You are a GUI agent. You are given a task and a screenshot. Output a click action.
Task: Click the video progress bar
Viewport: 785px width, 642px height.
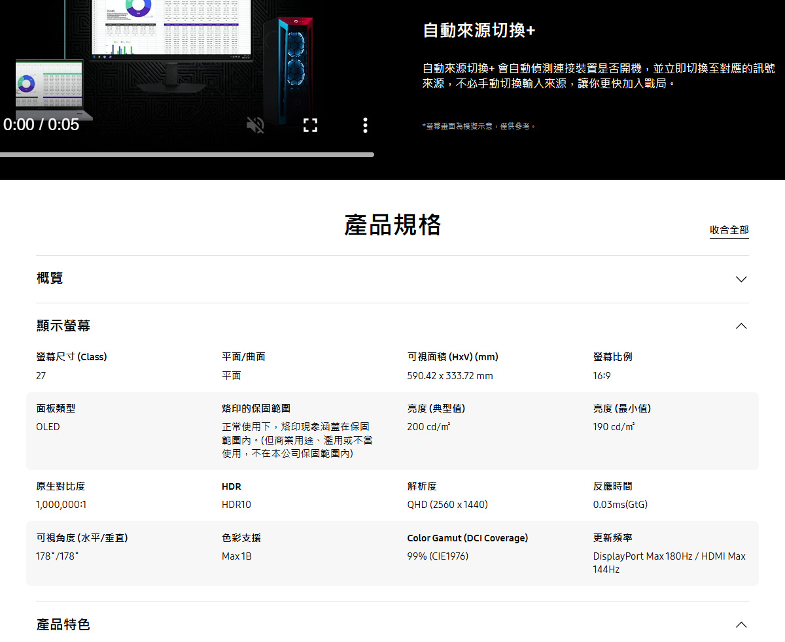186,155
